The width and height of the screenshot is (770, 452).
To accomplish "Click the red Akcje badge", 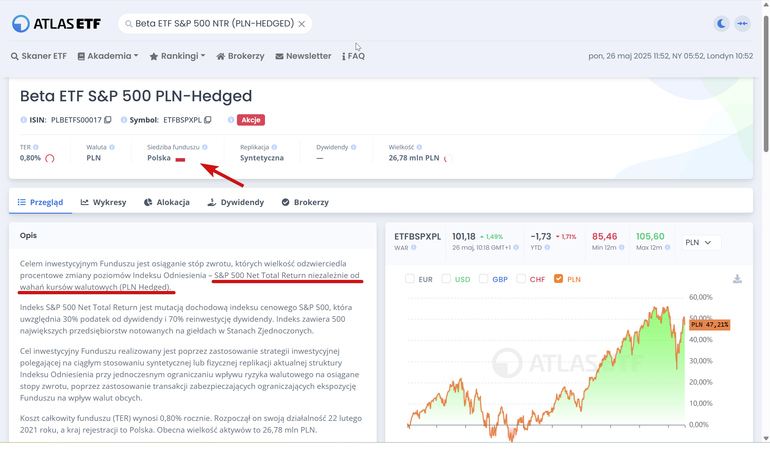I will (251, 120).
